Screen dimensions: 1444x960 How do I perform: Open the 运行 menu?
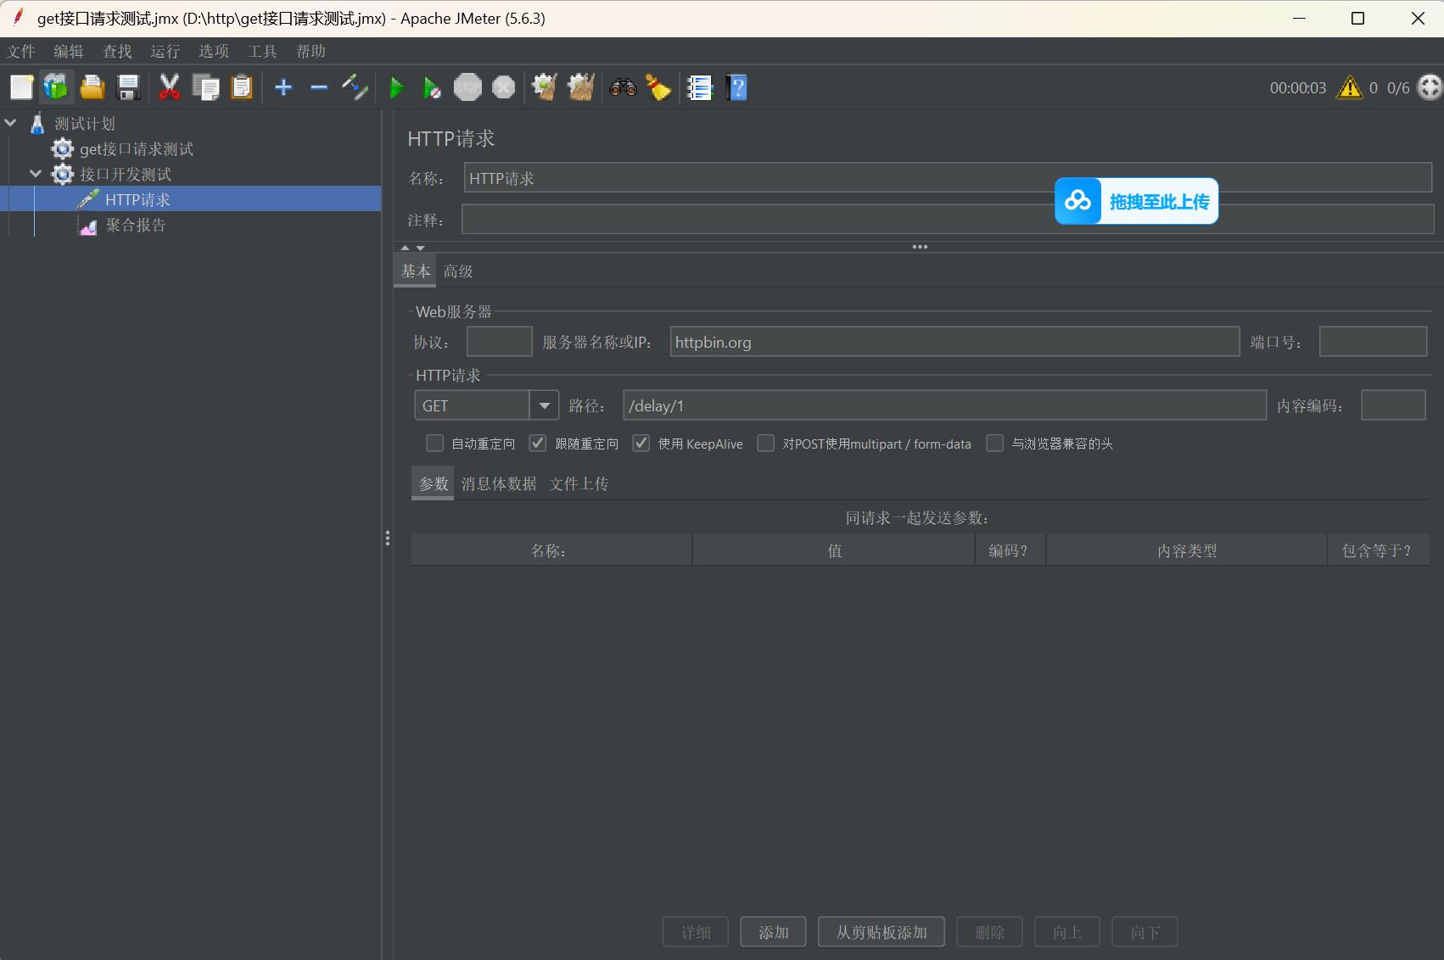pos(165,52)
